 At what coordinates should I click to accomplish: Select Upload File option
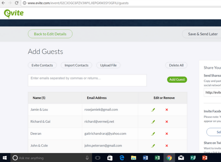click(x=108, y=65)
